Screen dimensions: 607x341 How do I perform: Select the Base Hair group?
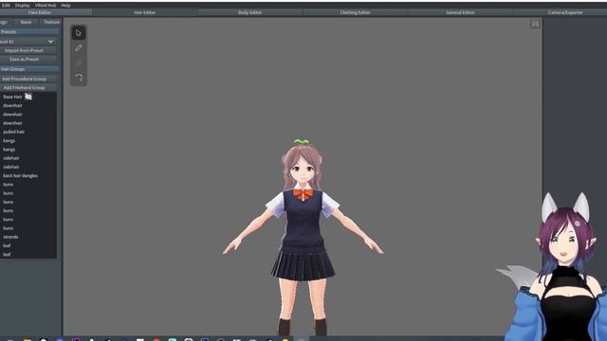pos(28,97)
